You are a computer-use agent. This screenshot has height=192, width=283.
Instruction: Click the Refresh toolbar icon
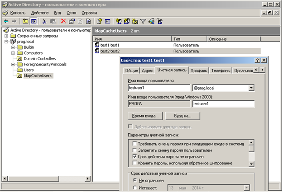click(x=80, y=21)
